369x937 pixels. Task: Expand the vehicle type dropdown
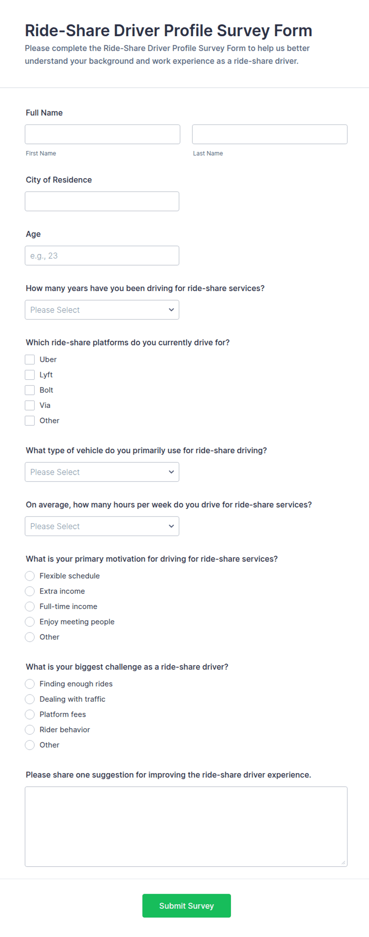click(x=102, y=472)
